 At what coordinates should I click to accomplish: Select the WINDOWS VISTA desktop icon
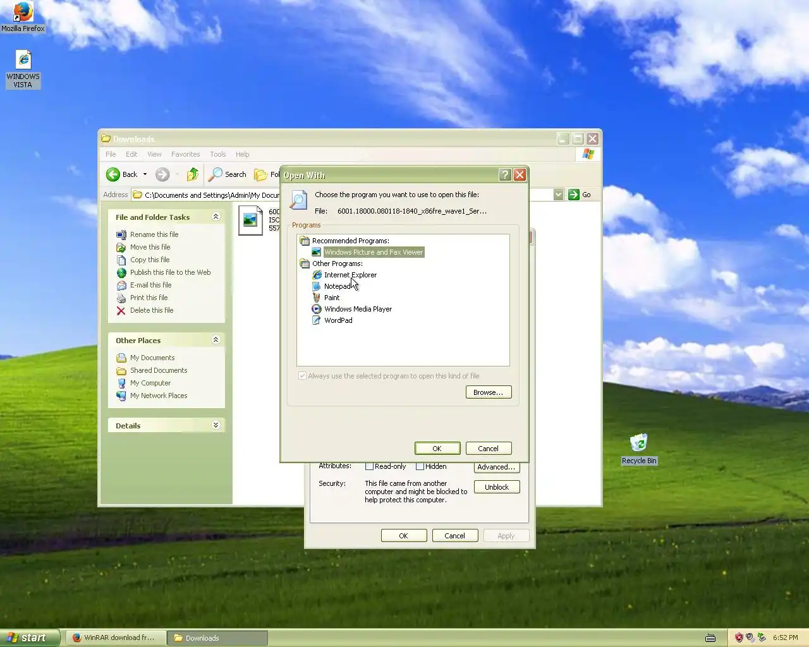(23, 70)
